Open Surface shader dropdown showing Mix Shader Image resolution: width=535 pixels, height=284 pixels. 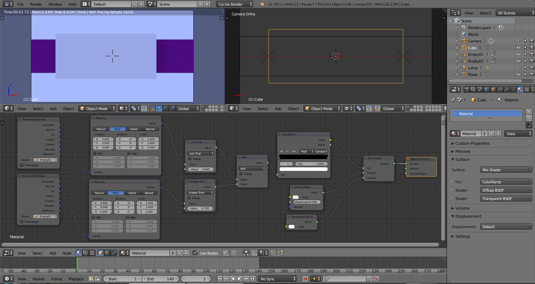[x=506, y=170]
